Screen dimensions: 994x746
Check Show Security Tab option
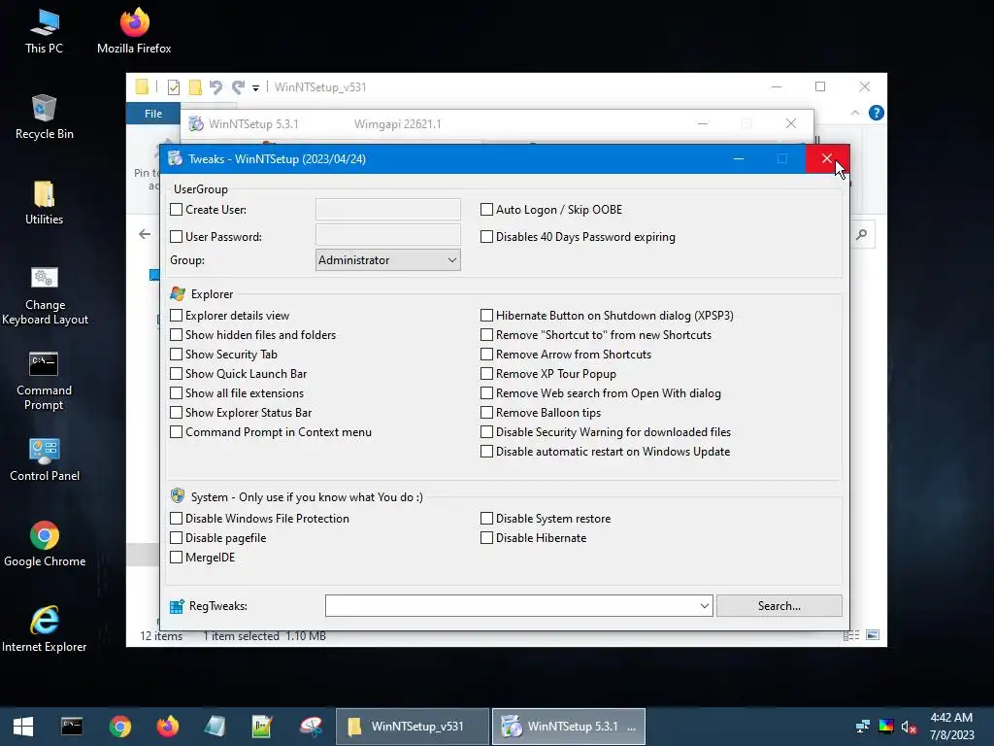pos(177,354)
